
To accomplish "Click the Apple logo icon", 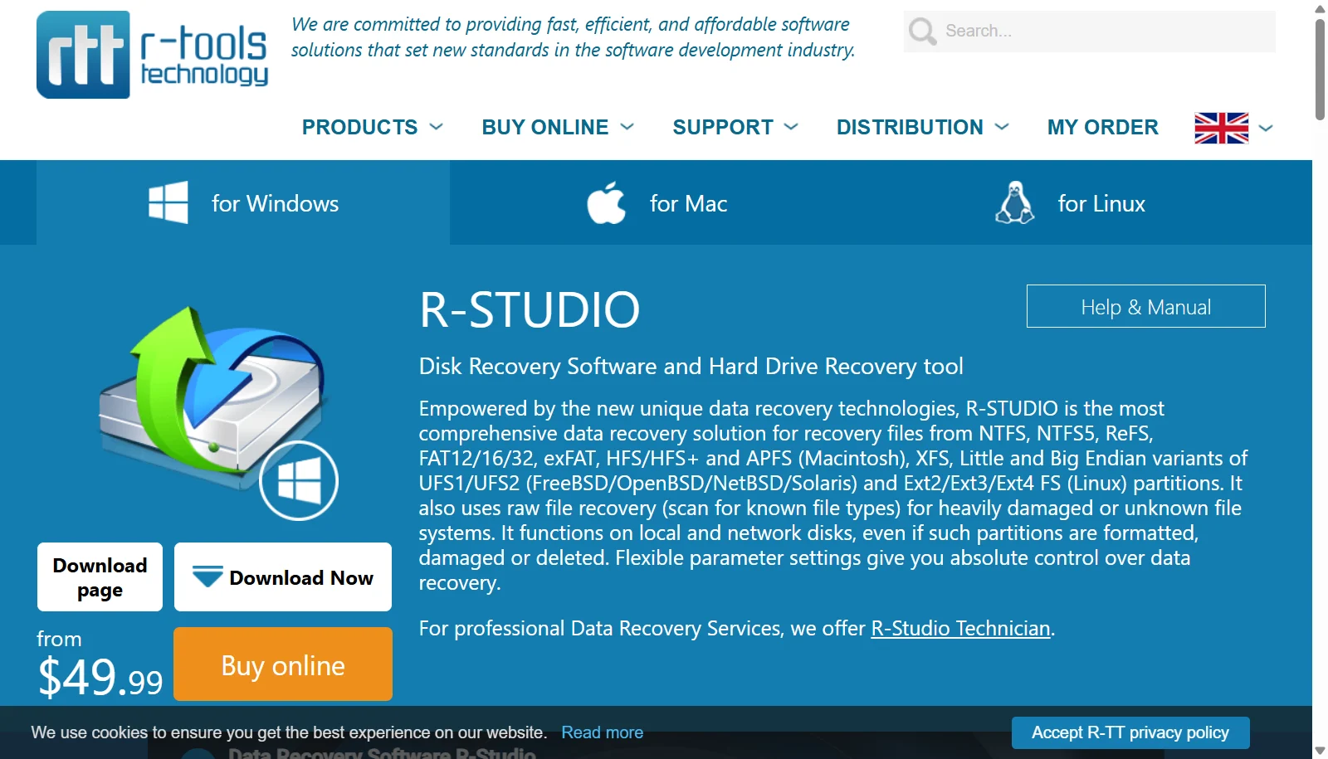I will (607, 202).
